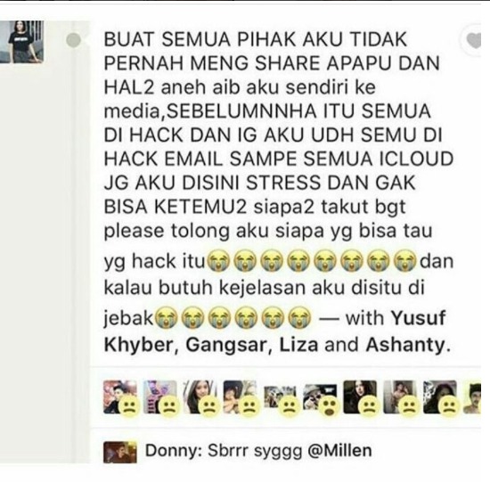The image size is (490, 482).
Task: Open partially visible last reactor avatar
Action: (472, 397)
